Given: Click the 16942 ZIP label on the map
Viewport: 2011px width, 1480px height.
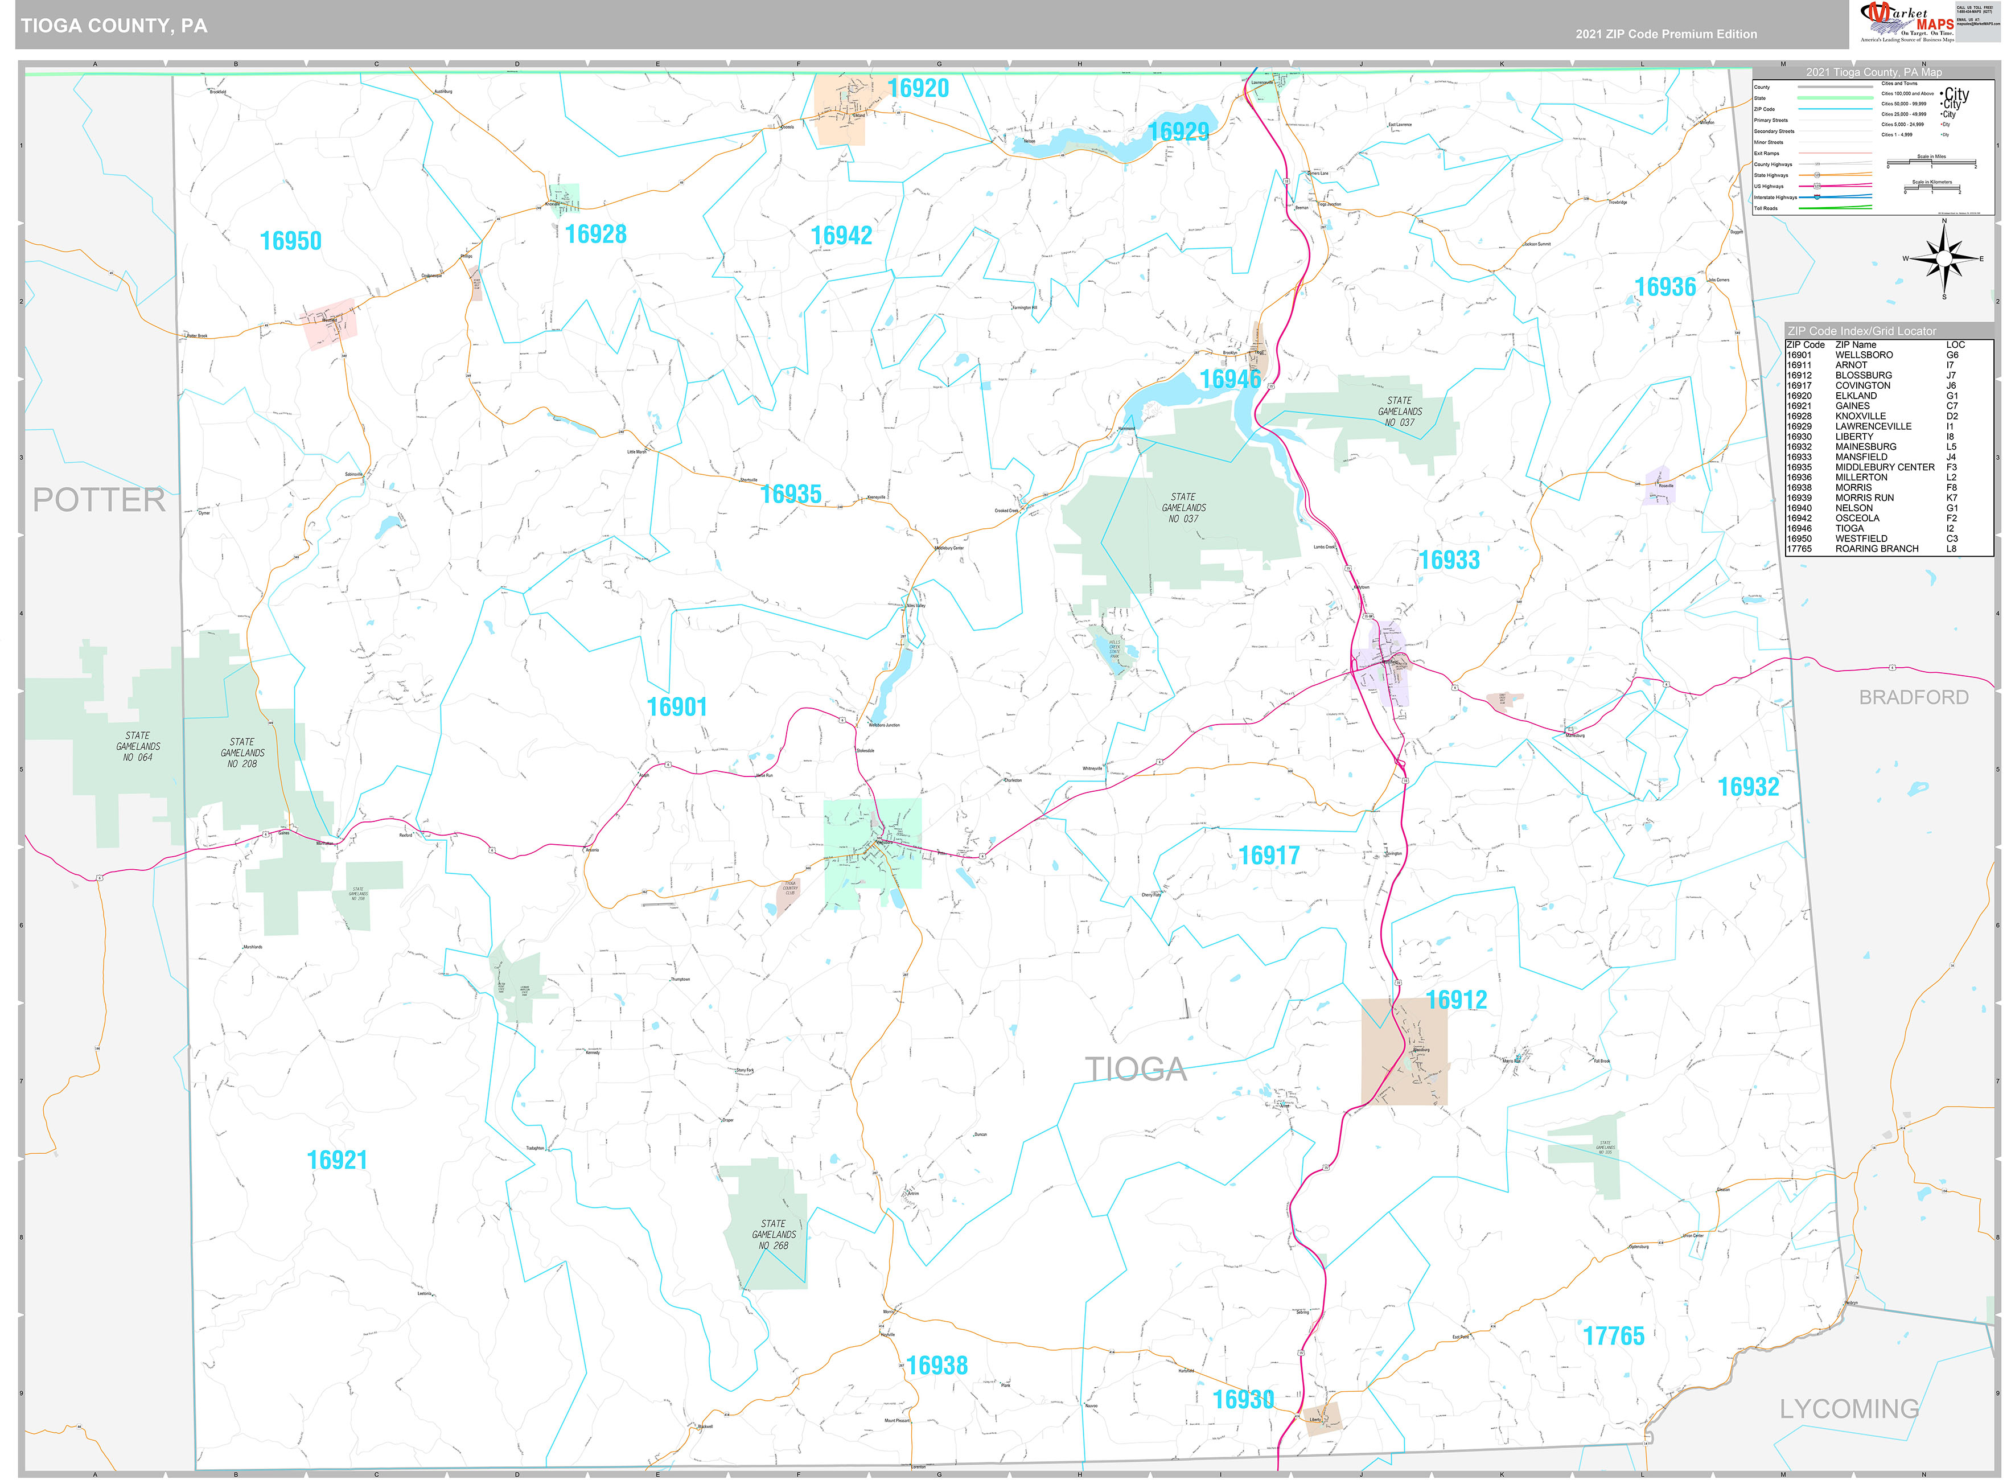Looking at the screenshot, I should (841, 236).
